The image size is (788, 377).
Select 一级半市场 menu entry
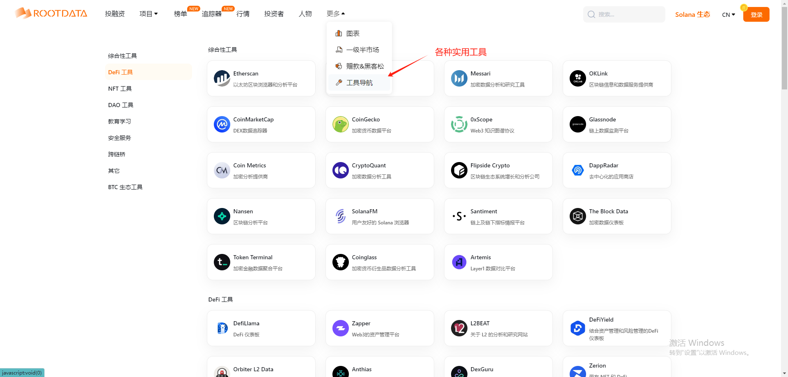[x=359, y=50]
